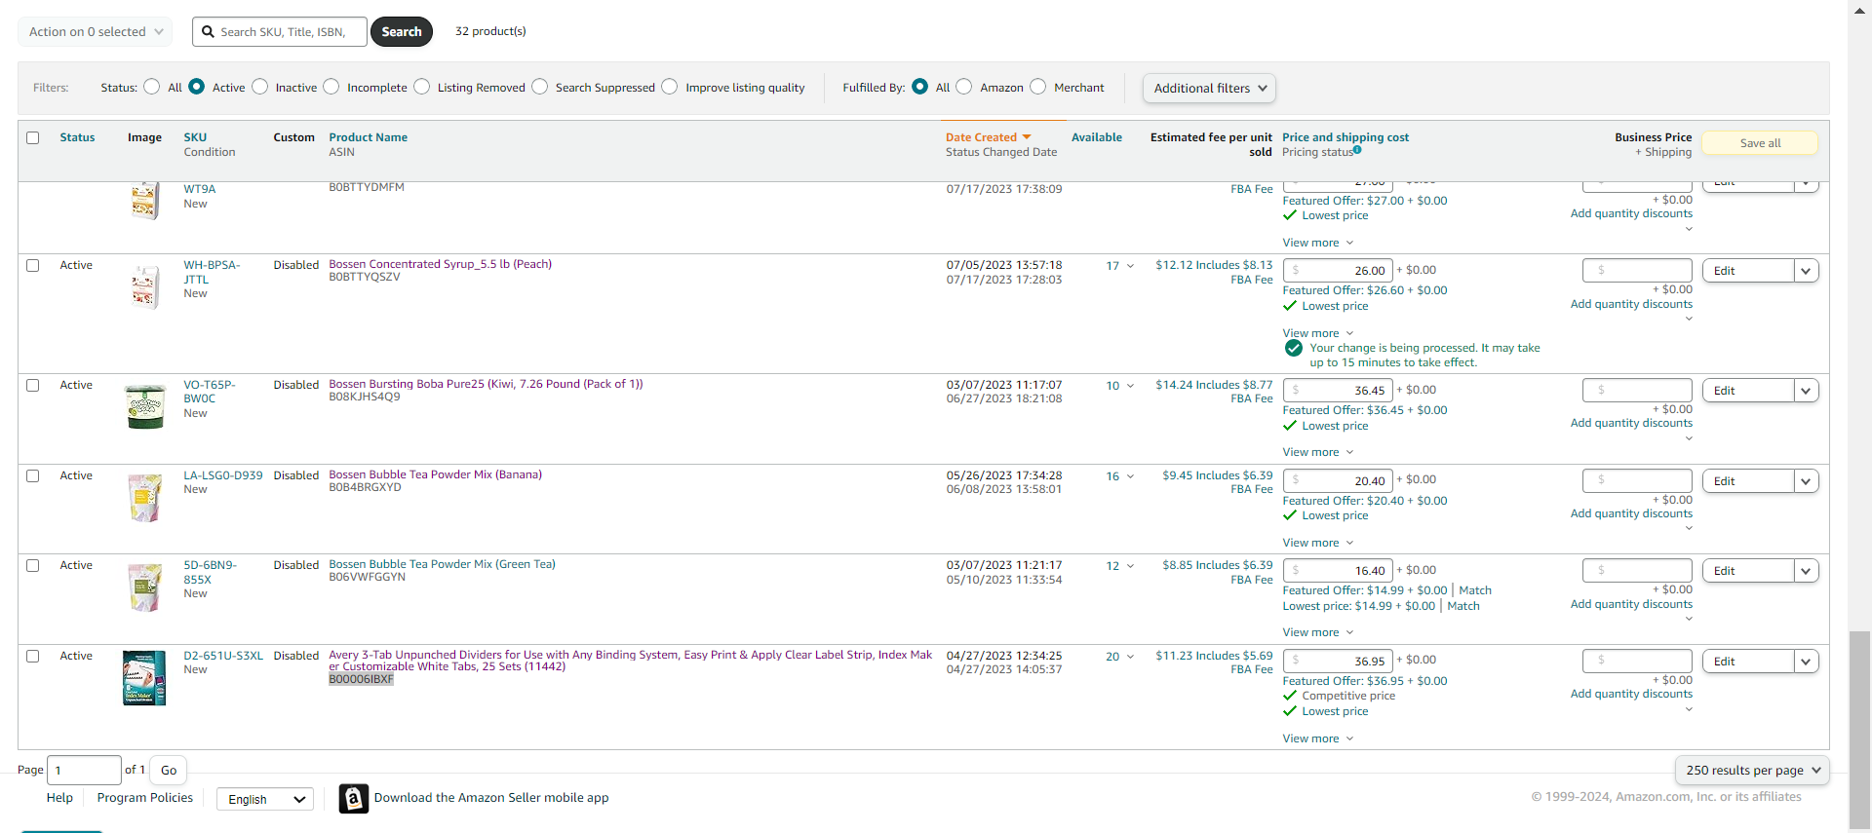Open Edit dropdown arrow for Peach Syrup row
The height and width of the screenshot is (833, 1872).
1807,271
